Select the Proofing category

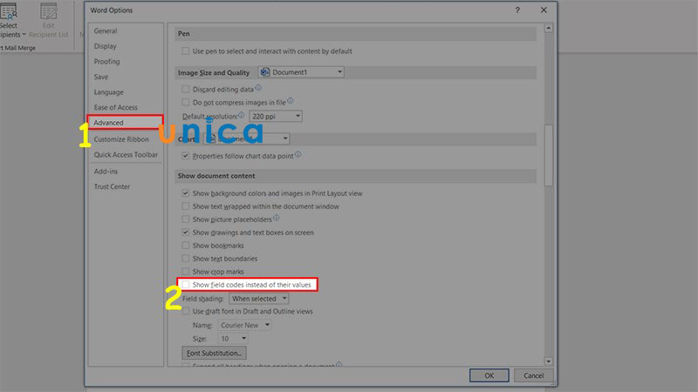[x=106, y=61]
